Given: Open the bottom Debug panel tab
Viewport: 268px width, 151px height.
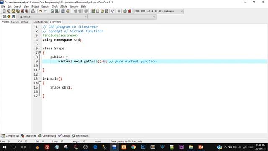Looking at the screenshot, I should tap(64, 136).
